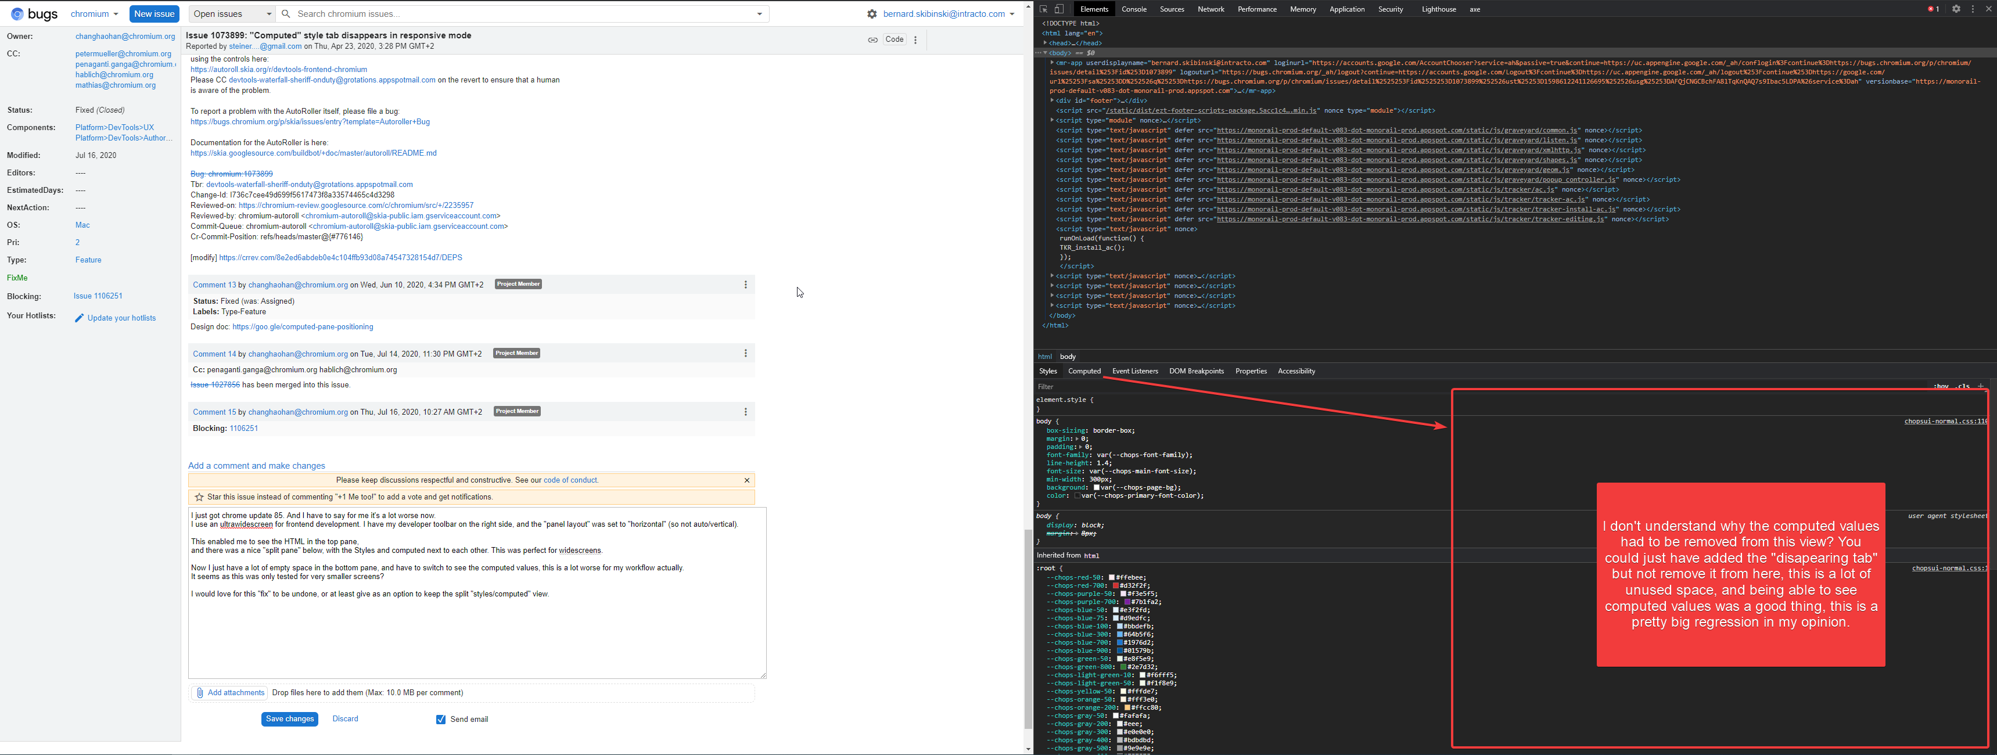1997x755 pixels.
Task: Copy issue link using chain icon
Action: [872, 39]
